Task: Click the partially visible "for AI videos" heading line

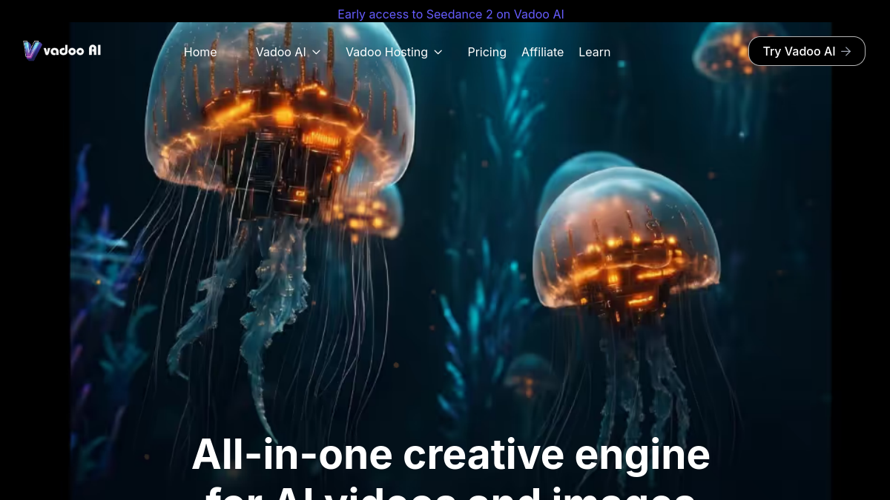Action: click(451, 492)
